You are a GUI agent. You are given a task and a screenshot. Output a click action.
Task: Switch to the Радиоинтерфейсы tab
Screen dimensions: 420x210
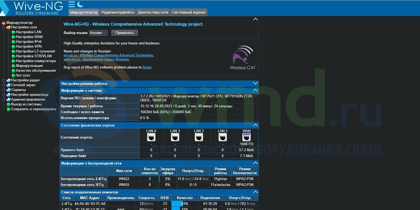coord(118,12)
